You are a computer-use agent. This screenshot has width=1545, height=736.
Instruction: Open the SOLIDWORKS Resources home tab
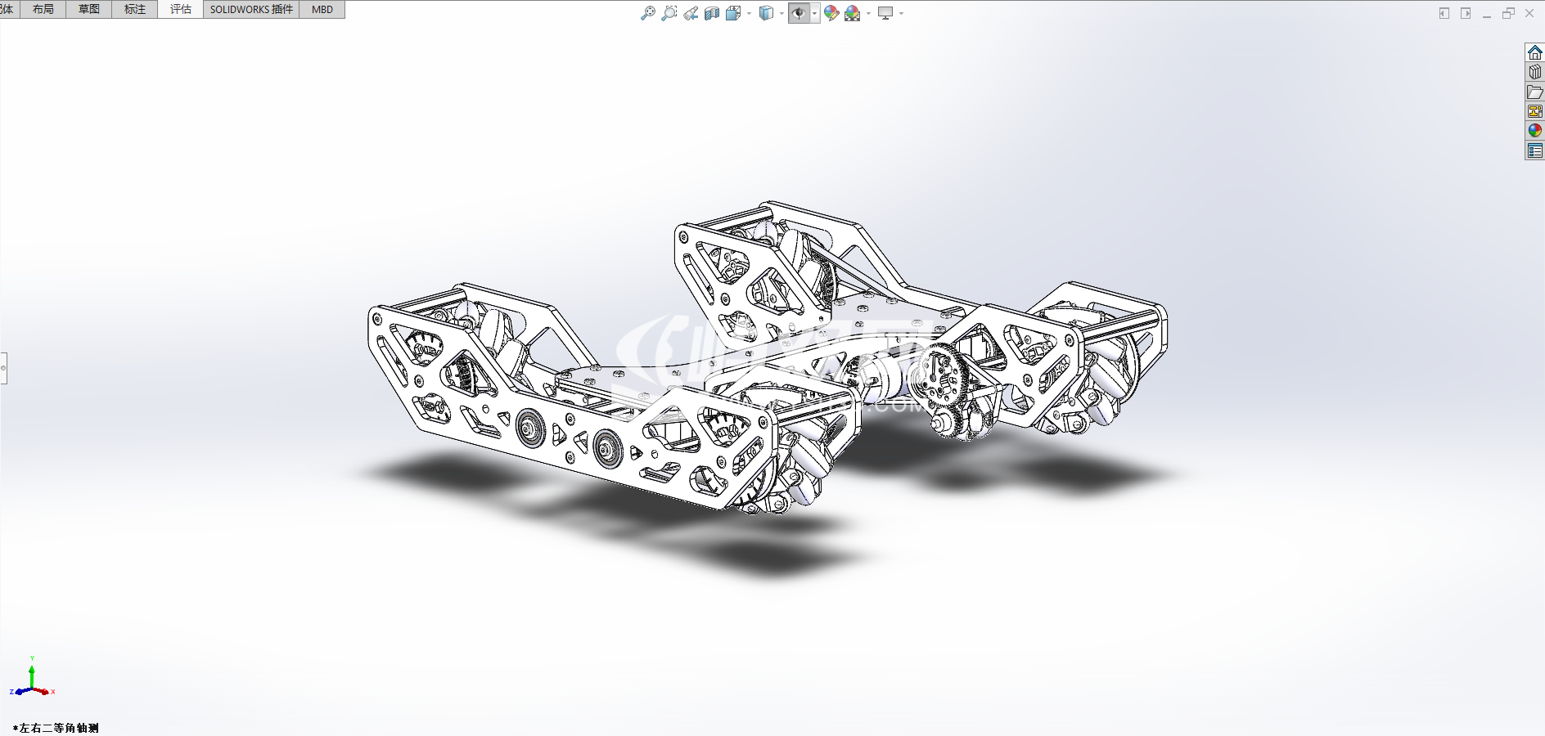click(1535, 52)
